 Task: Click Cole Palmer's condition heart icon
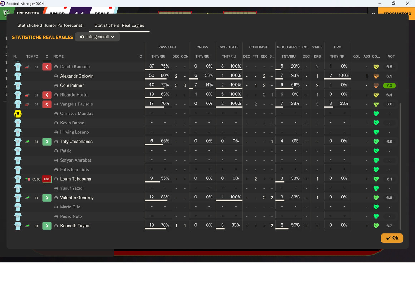pos(376,85)
